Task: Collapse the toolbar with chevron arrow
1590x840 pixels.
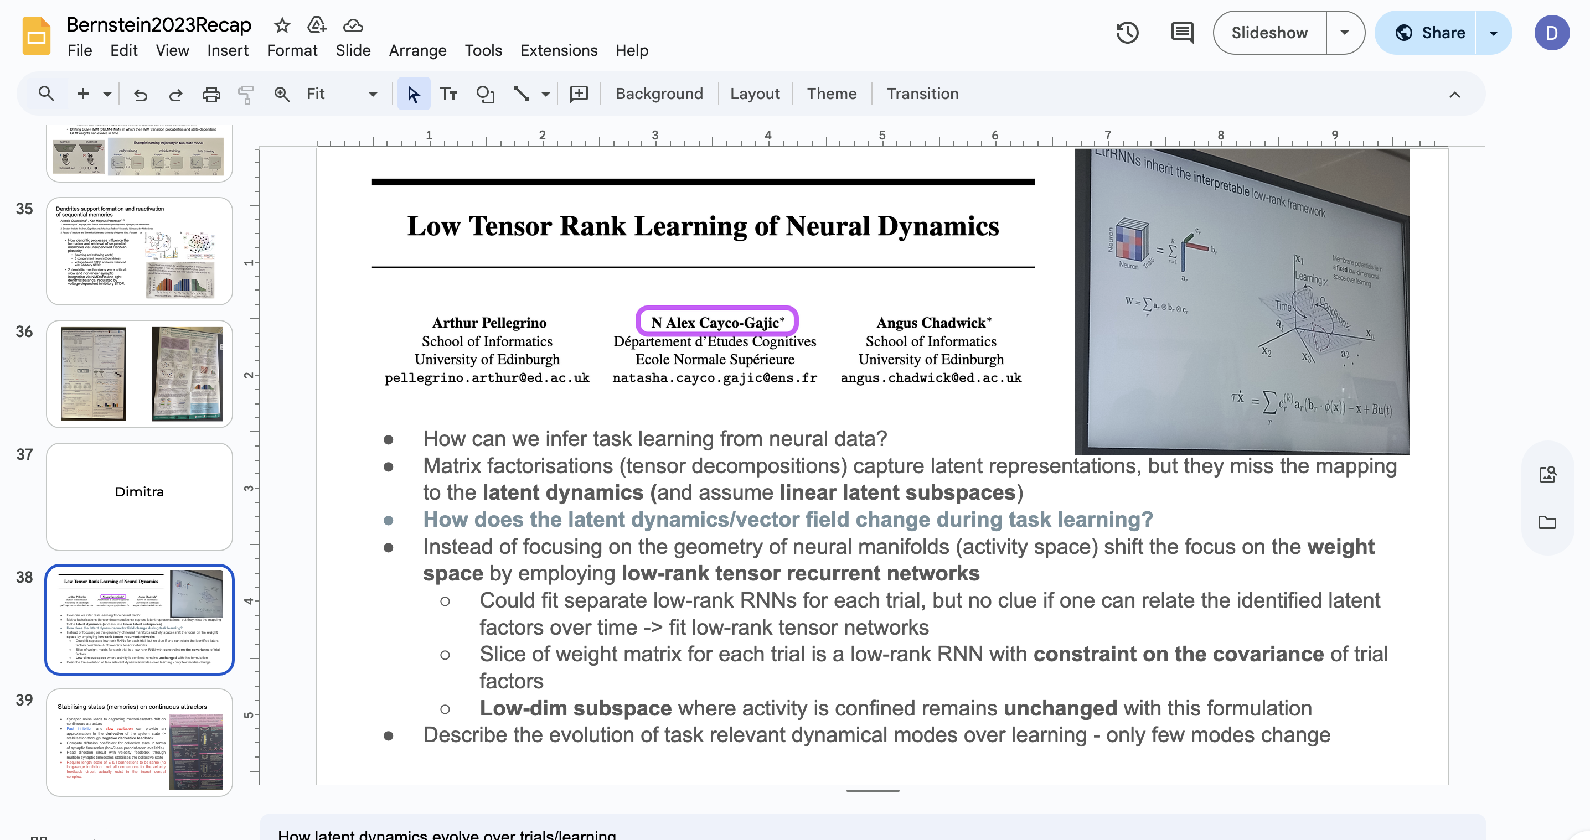Action: pyautogui.click(x=1454, y=95)
